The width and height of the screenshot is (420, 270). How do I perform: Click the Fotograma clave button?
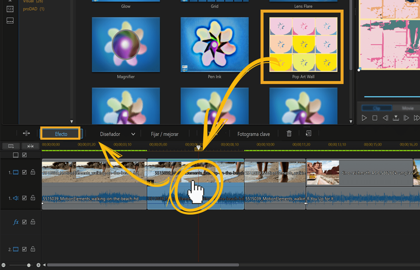tap(253, 134)
